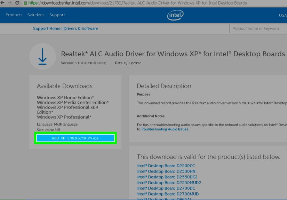Go to Support Home breadcrumb
Image resolution: width=287 pixels, height=200 pixels.
coord(47,29)
